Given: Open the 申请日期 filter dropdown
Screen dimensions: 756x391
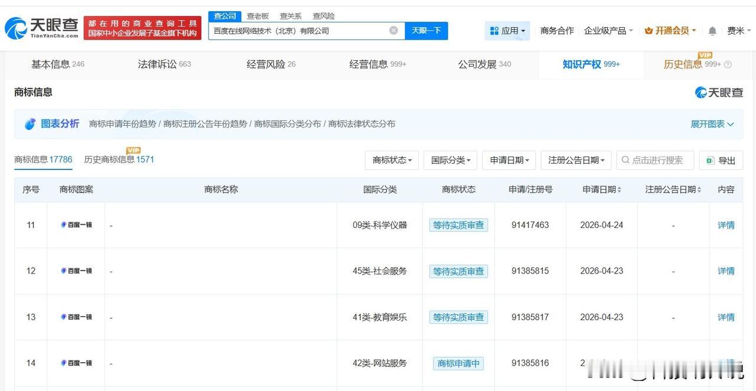Looking at the screenshot, I should (509, 160).
